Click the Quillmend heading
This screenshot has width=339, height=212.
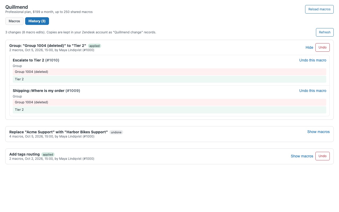[17, 7]
